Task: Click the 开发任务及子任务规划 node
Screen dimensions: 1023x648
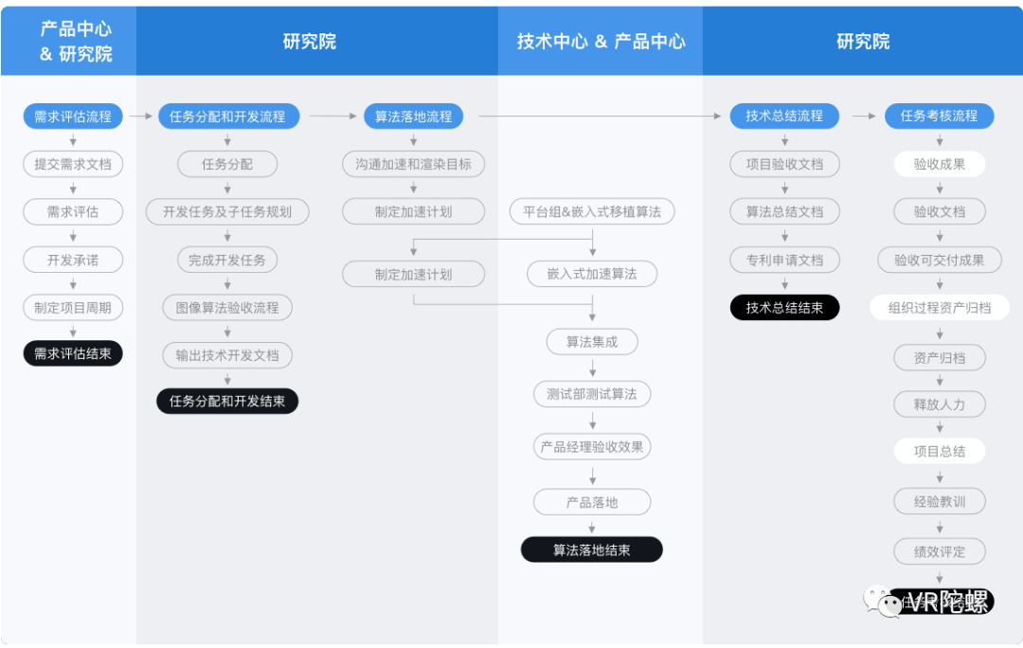Action: (227, 211)
